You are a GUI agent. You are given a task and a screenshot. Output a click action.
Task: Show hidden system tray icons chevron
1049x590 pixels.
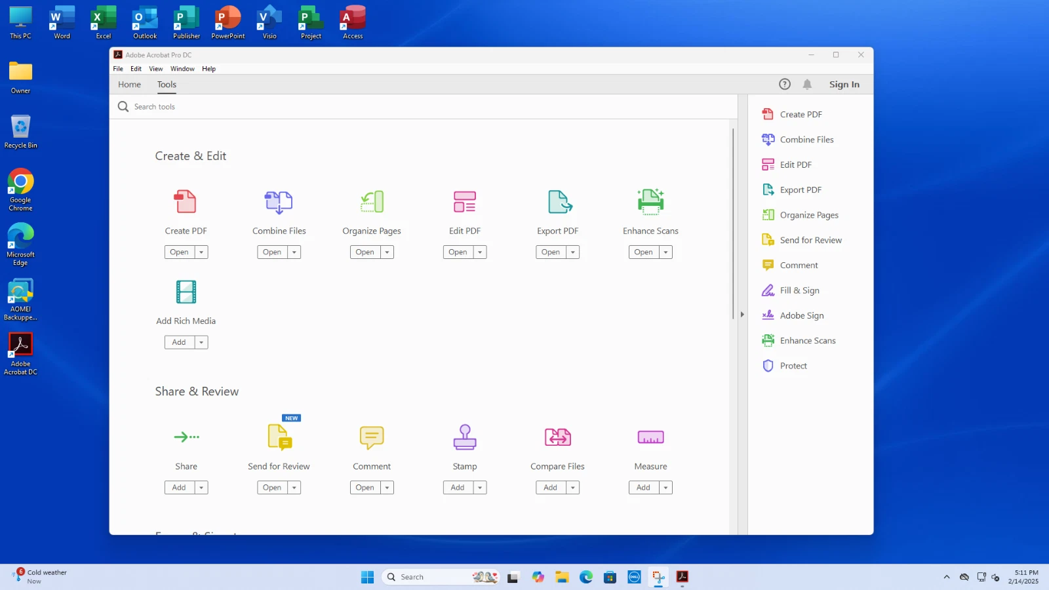click(947, 577)
